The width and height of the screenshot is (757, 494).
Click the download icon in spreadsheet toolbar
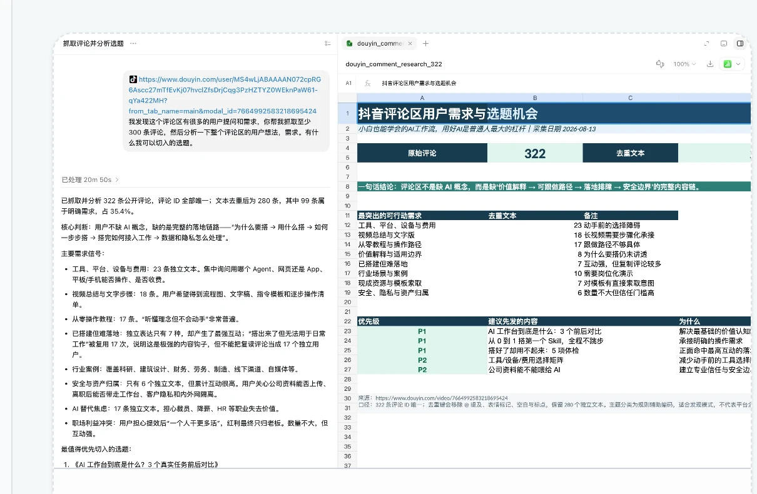710,64
